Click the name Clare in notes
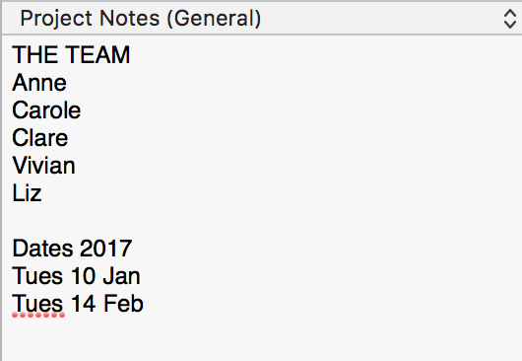Image resolution: width=522 pixels, height=361 pixels. coord(40,138)
